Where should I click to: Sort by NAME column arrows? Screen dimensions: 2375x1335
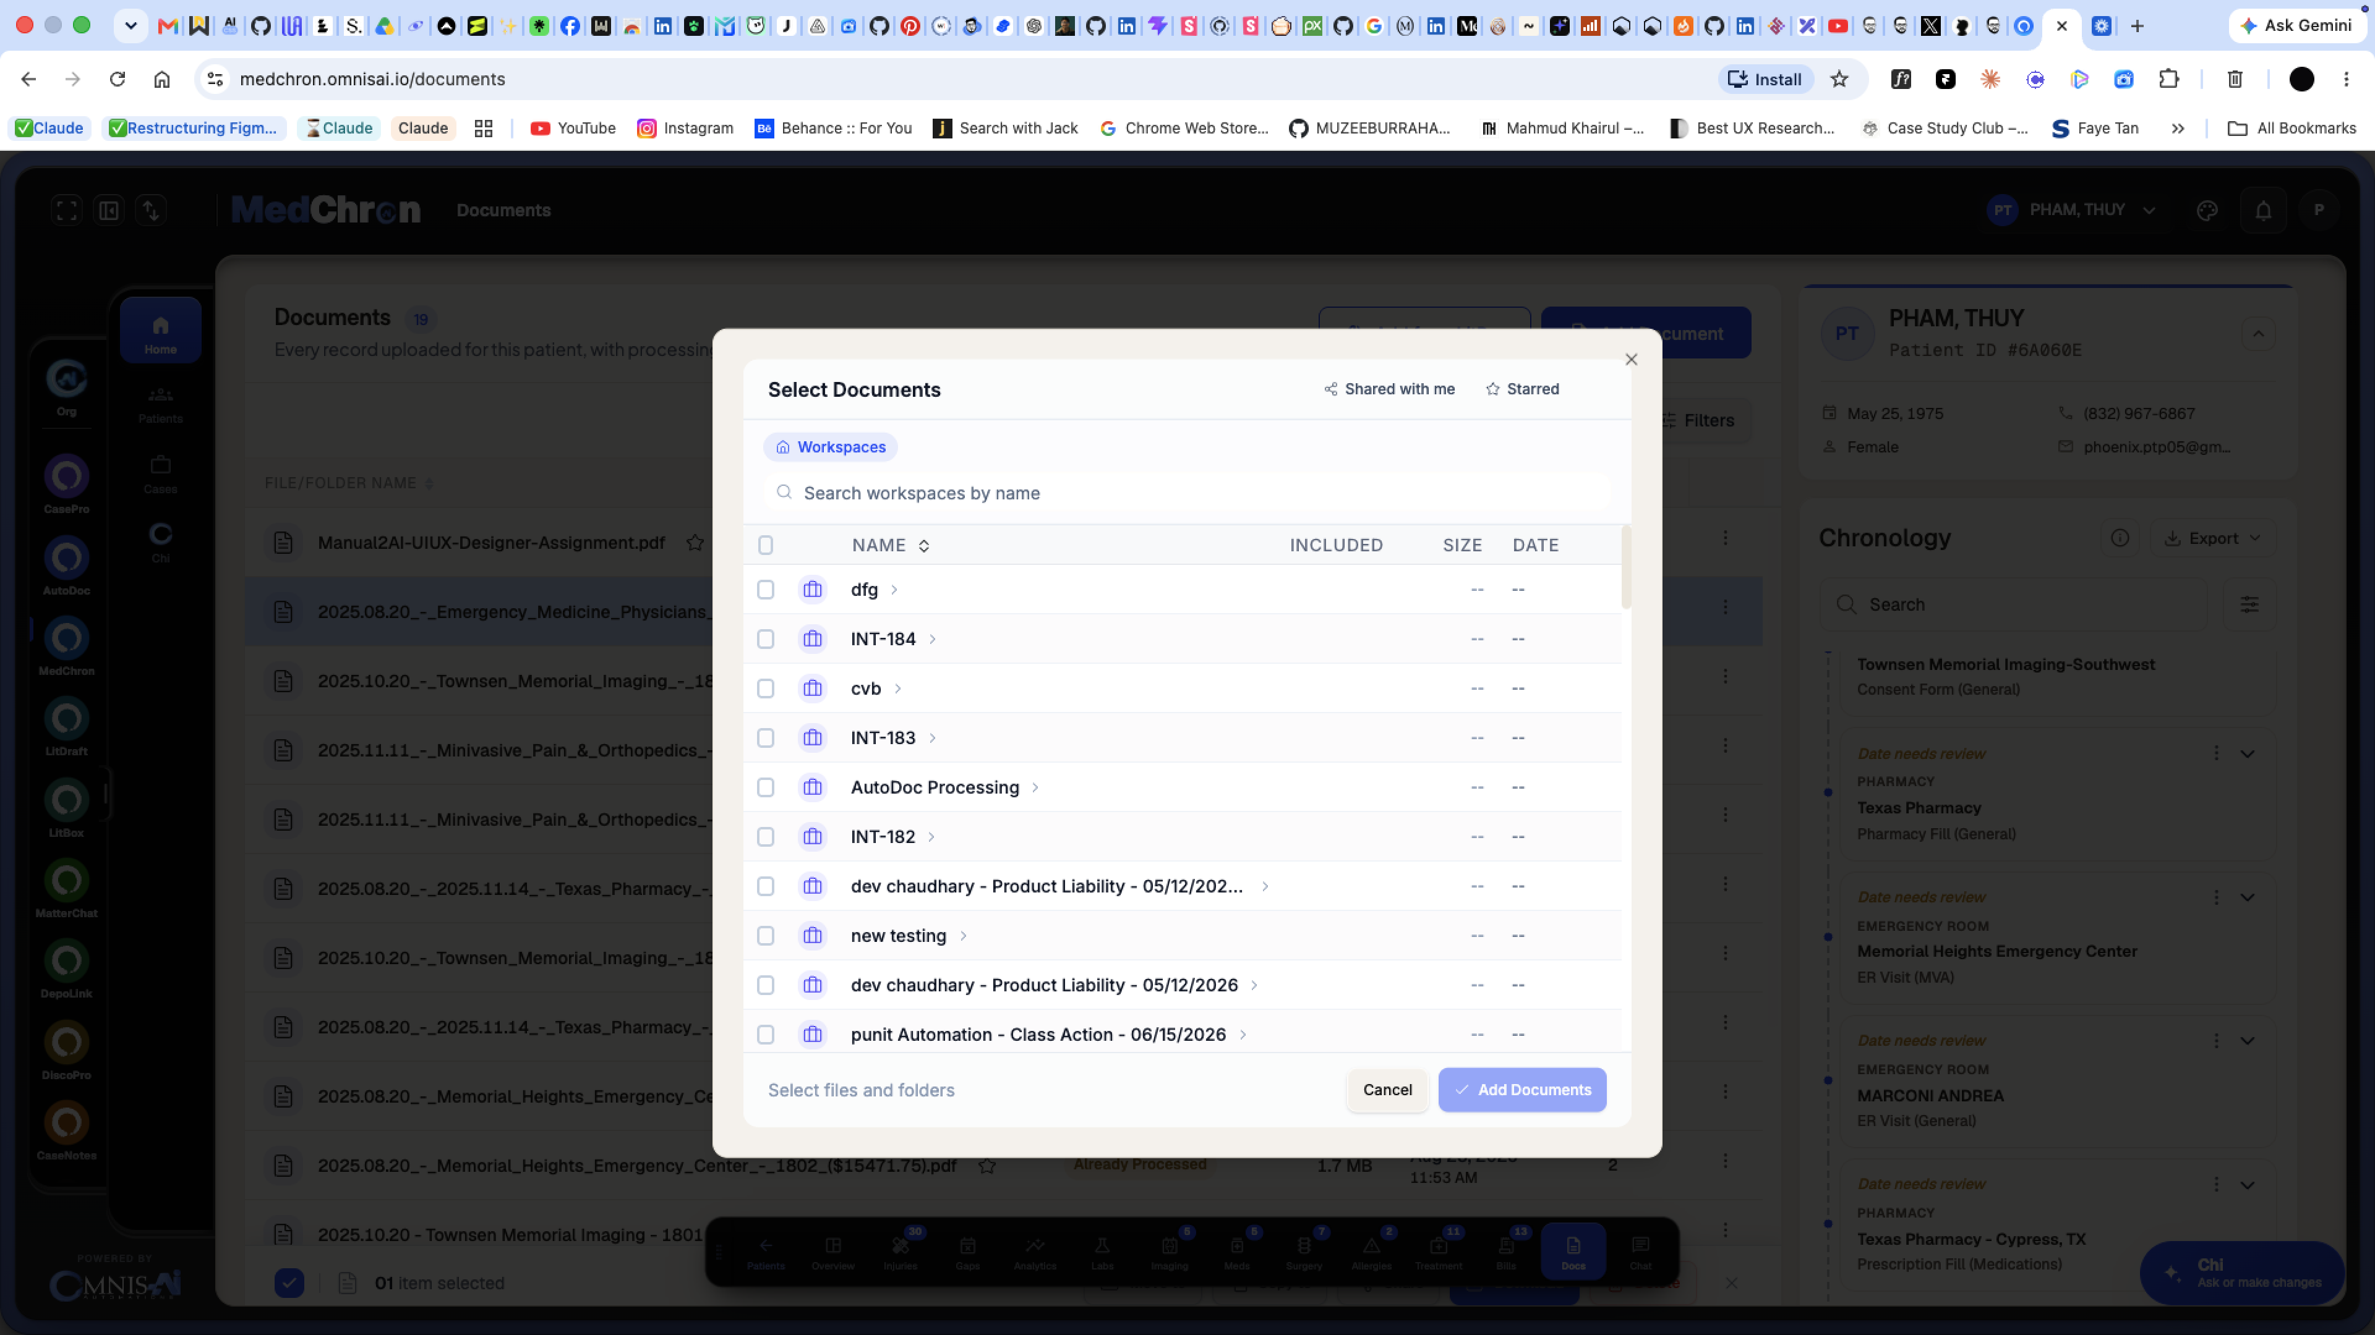click(x=923, y=545)
